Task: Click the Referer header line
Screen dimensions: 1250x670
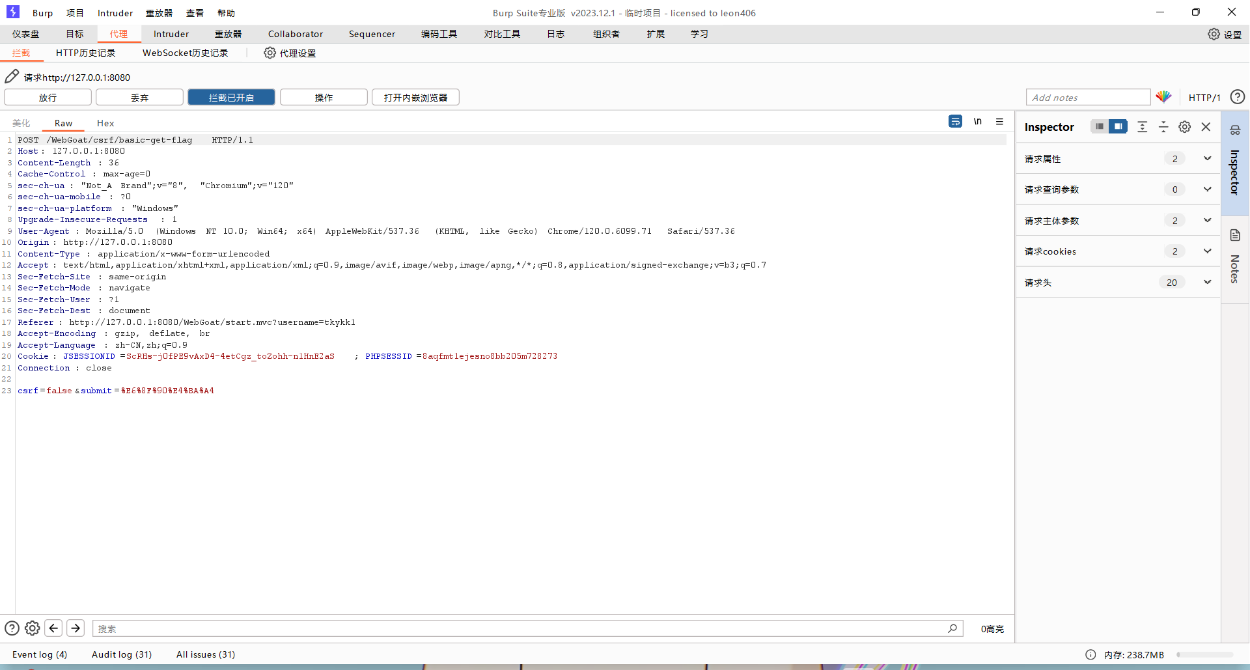Action: [x=186, y=322]
